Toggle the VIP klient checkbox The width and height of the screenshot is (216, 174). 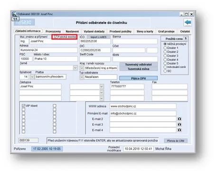[x=23, y=106]
